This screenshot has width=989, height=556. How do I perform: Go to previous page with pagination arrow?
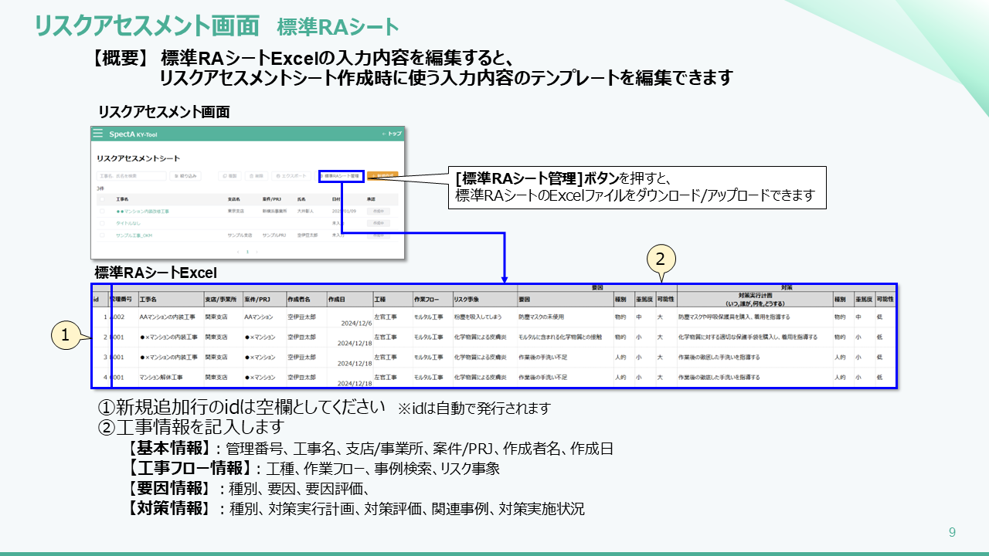(237, 252)
